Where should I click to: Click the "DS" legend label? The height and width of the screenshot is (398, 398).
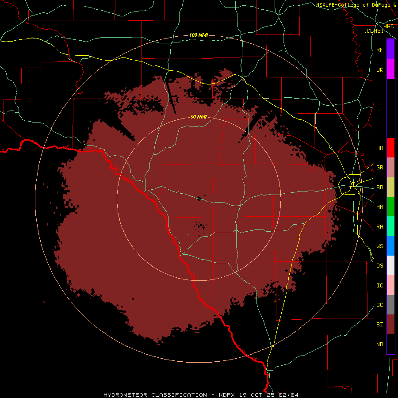click(379, 266)
